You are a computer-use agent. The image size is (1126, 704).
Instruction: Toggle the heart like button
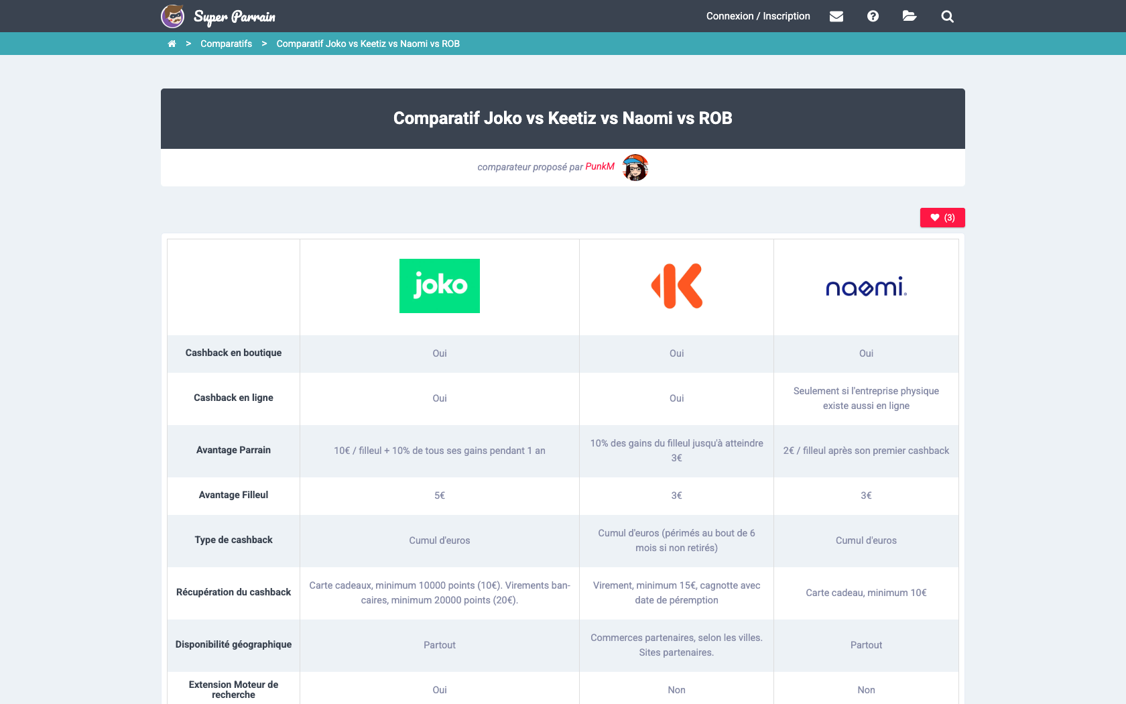coord(942,217)
